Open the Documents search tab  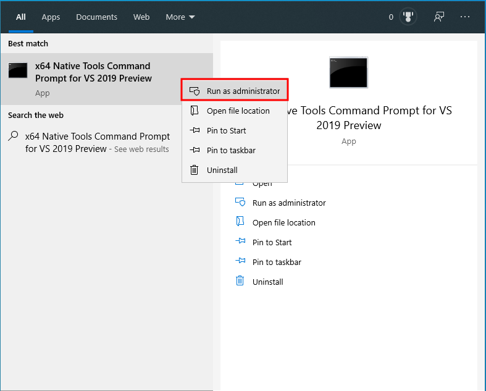point(96,17)
